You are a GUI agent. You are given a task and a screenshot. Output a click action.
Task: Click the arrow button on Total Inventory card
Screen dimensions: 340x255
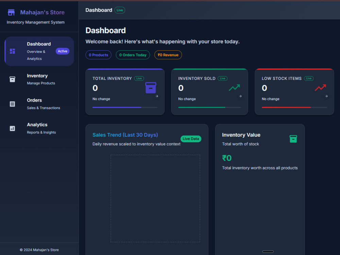(157, 96)
